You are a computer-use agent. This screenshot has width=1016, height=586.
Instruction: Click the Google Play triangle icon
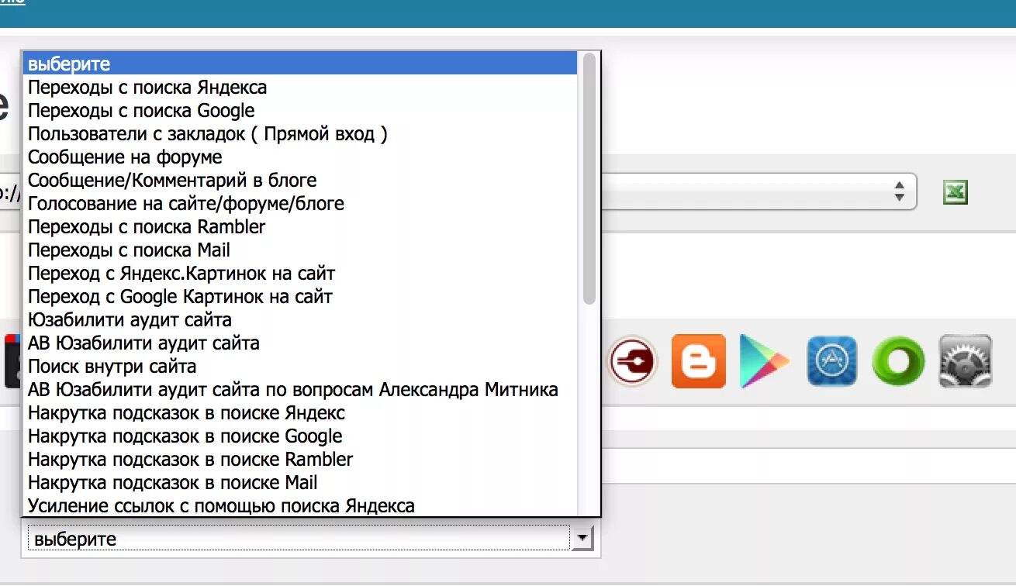pos(764,361)
